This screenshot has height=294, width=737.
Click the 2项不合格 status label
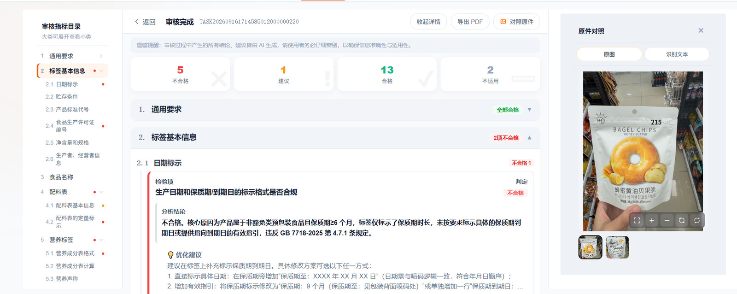coord(506,138)
